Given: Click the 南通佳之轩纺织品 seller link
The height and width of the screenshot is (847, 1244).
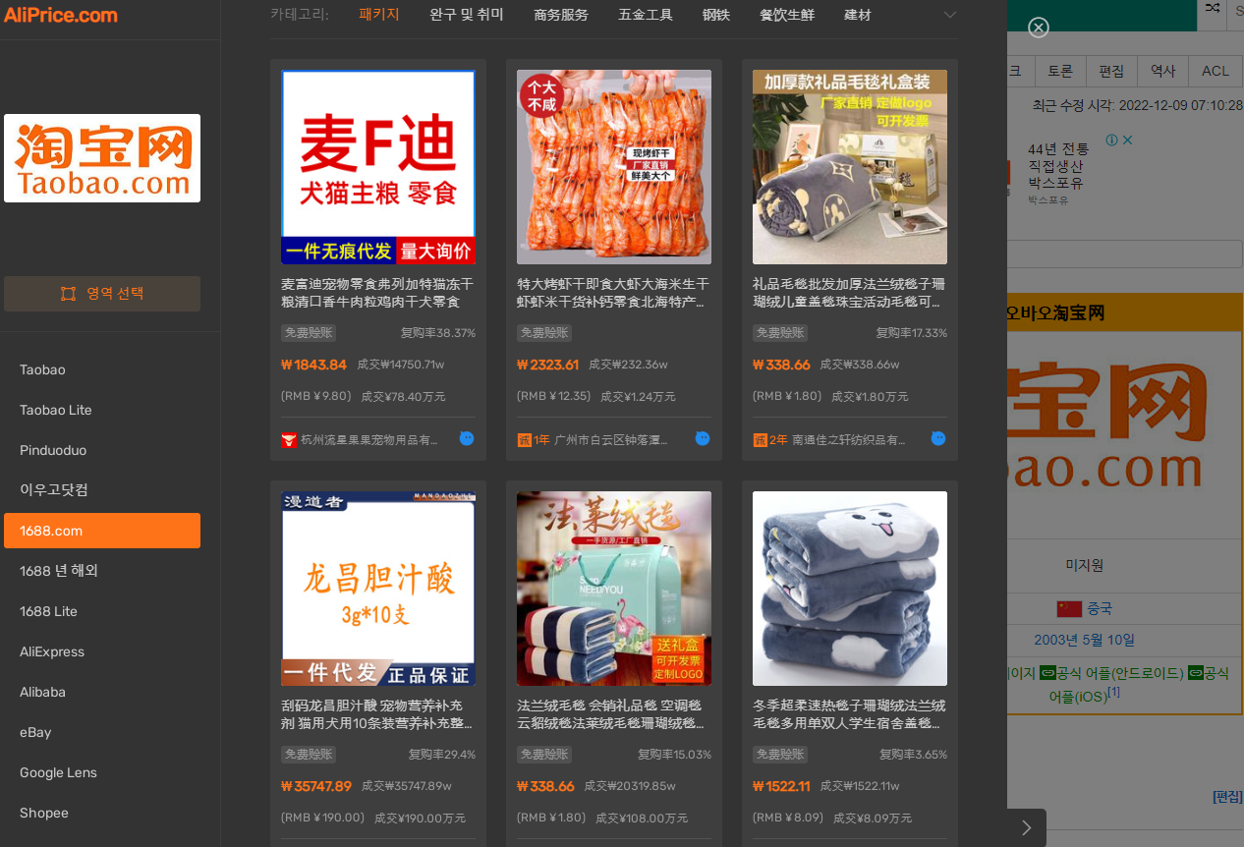Looking at the screenshot, I should click(x=849, y=440).
